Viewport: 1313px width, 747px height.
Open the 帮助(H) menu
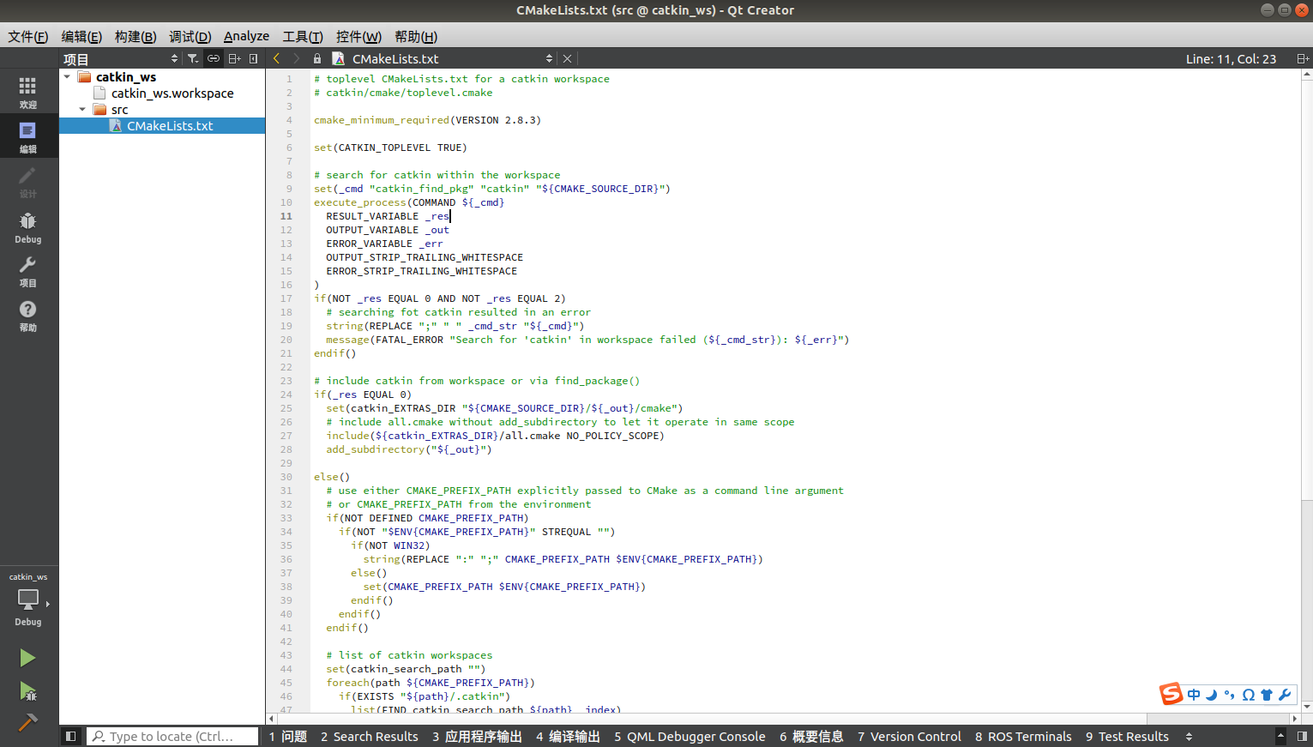(416, 36)
